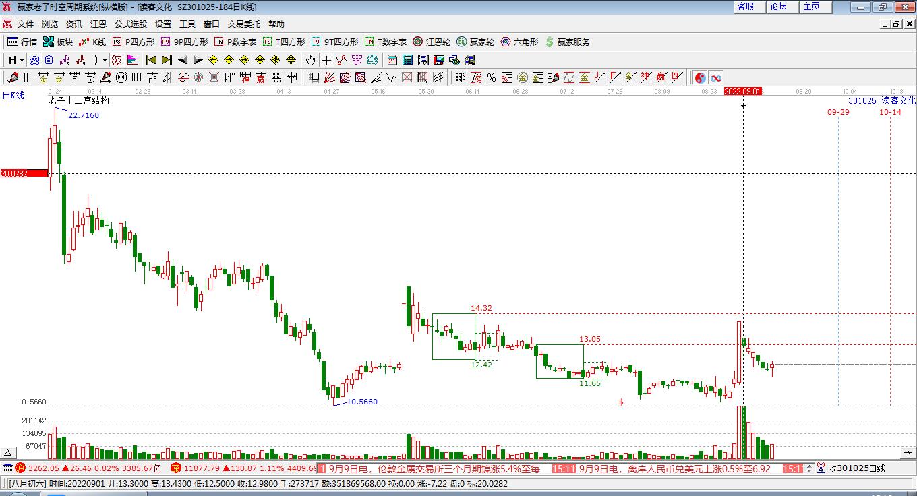Open the 浏览 menu
The width and height of the screenshot is (917, 496).
pyautogui.click(x=50, y=24)
